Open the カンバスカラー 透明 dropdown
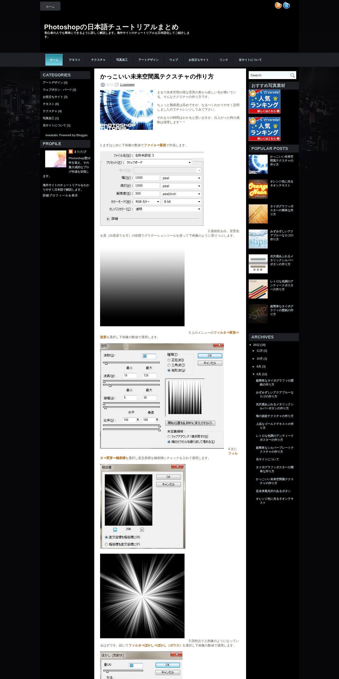This screenshot has height=679, width=339. [168, 209]
